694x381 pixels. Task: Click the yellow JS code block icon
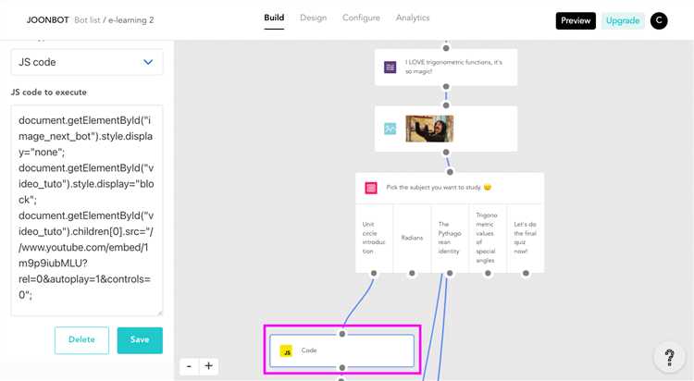tap(287, 351)
